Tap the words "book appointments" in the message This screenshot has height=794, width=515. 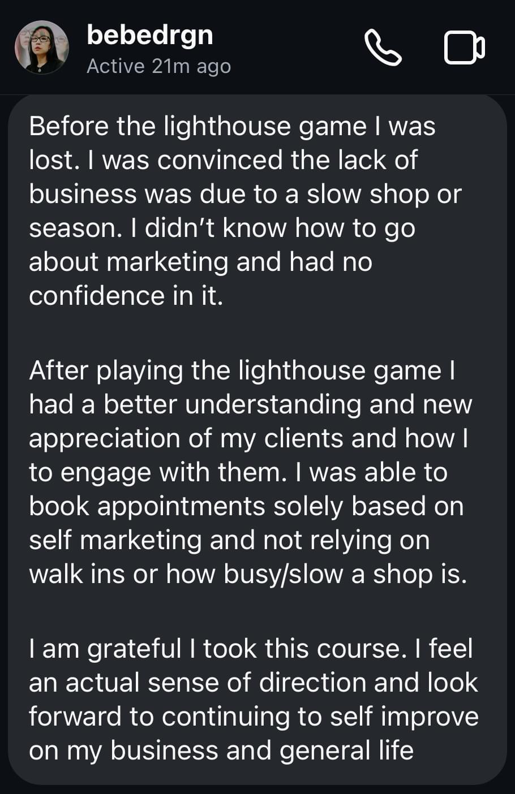pos(147,507)
